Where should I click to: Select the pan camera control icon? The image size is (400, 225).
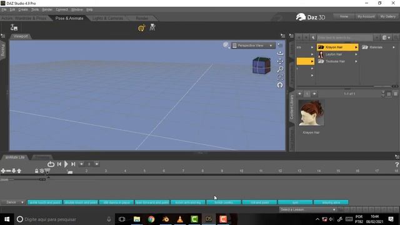pos(280,61)
